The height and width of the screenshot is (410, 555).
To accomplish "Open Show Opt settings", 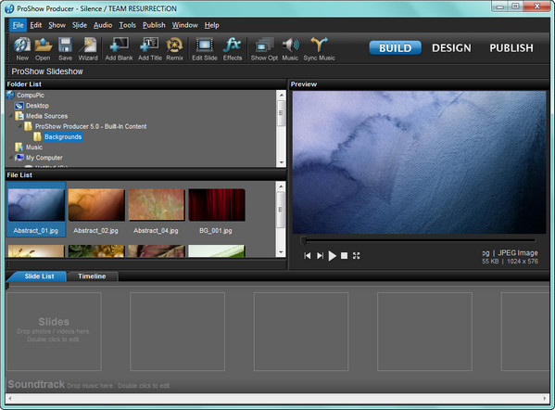I will [x=264, y=48].
